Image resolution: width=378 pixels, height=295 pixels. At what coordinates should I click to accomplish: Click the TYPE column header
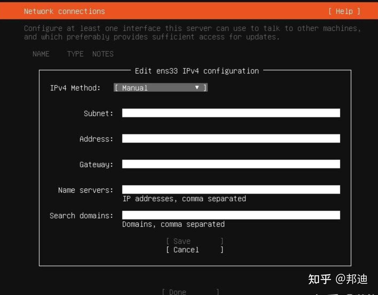coord(75,54)
